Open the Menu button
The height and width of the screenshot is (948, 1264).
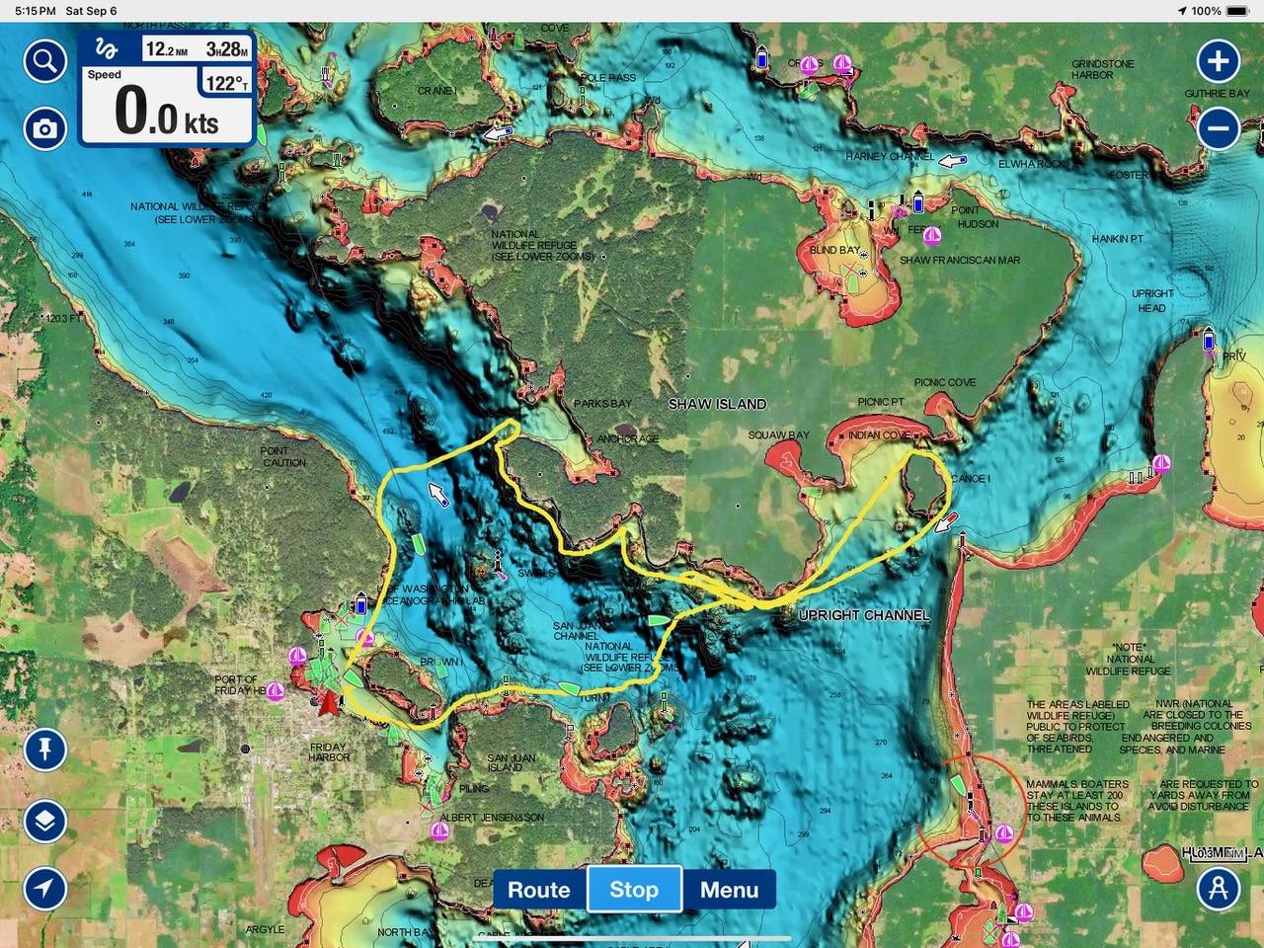pos(730,890)
